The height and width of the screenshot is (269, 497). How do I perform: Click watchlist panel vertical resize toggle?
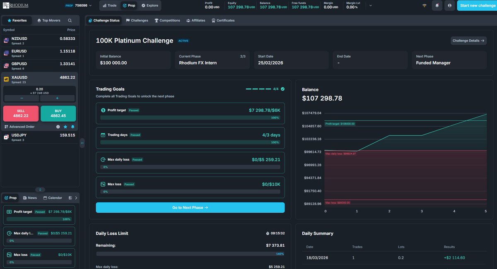pyautogui.click(x=40, y=190)
